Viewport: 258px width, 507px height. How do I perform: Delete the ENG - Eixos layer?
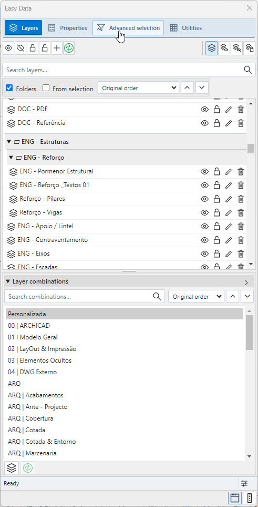(241, 254)
